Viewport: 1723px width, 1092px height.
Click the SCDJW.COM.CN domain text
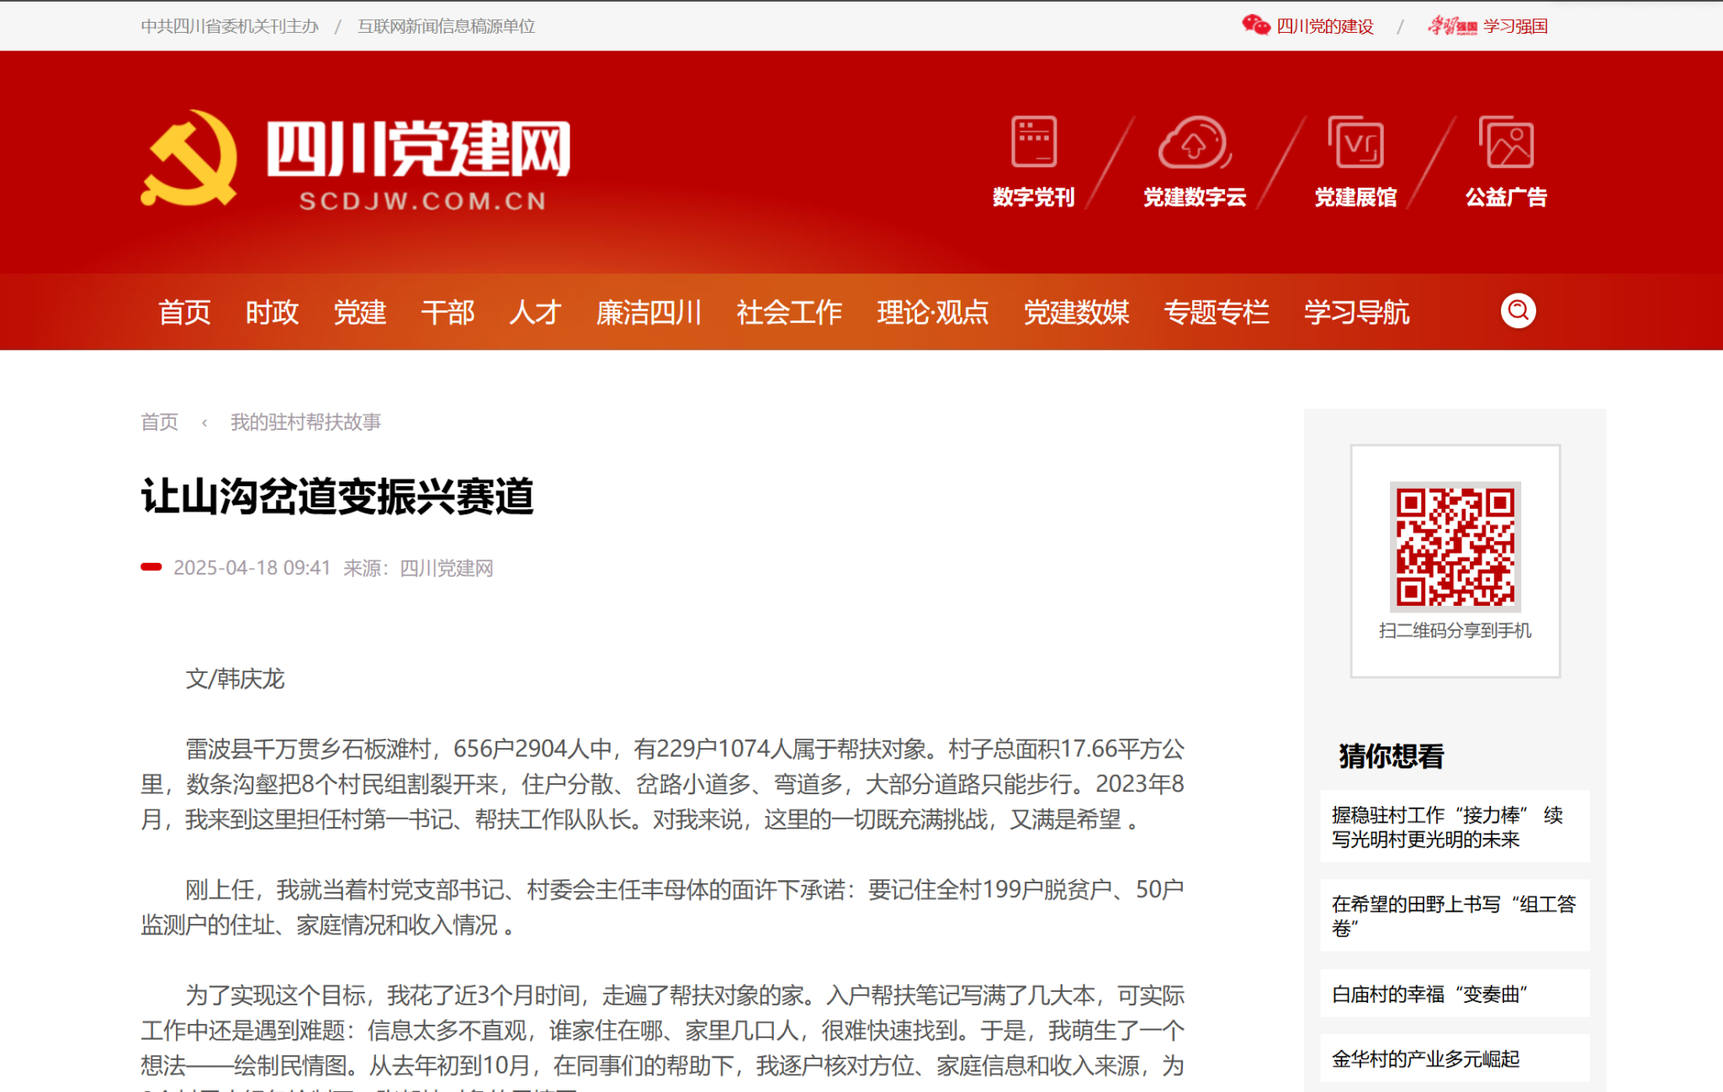422,201
